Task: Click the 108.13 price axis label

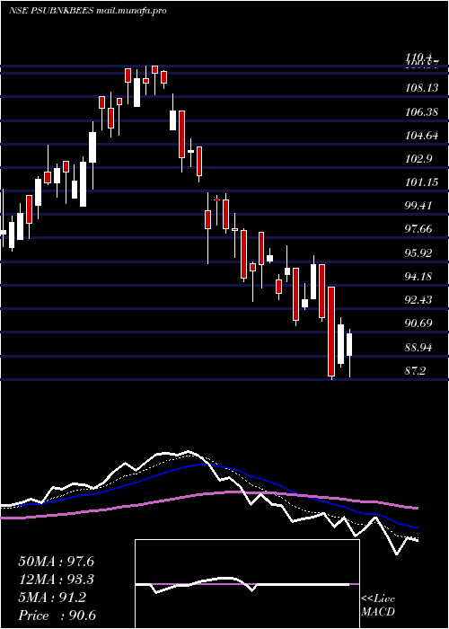Action: [x=422, y=88]
